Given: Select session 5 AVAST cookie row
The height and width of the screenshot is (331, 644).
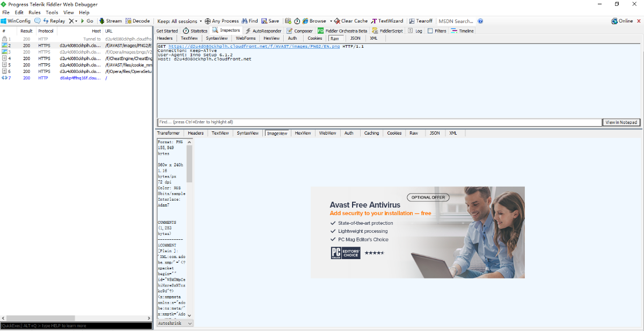Looking at the screenshot, I should (76, 65).
